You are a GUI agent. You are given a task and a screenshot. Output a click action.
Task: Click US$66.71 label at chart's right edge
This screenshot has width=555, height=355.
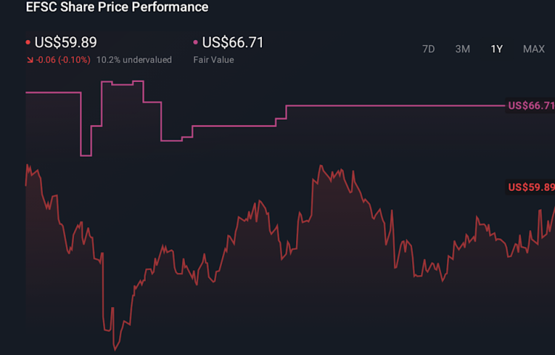point(531,106)
